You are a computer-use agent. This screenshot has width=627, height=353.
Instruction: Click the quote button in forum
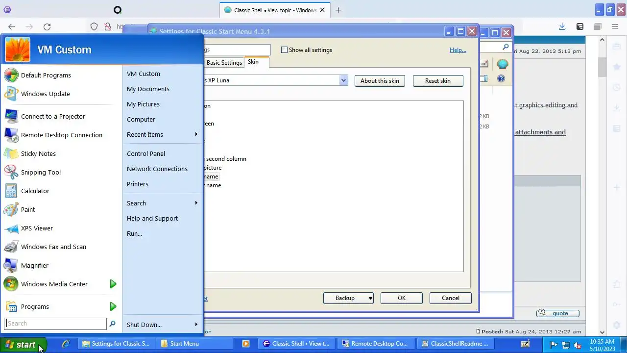(557, 313)
